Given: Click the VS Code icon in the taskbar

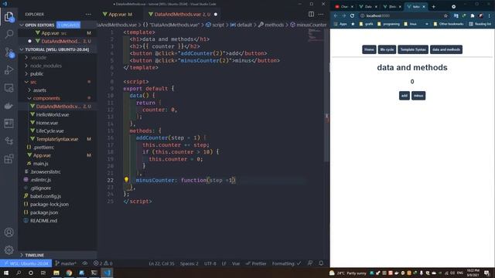Looking at the screenshot, I should 107,273.
